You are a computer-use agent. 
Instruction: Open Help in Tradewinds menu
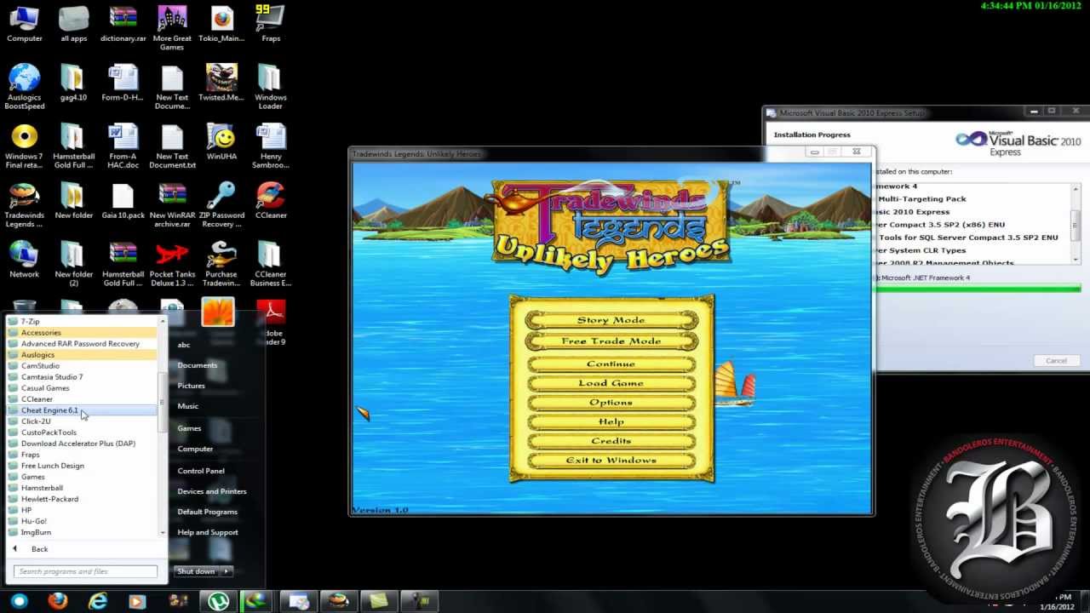pyautogui.click(x=611, y=422)
